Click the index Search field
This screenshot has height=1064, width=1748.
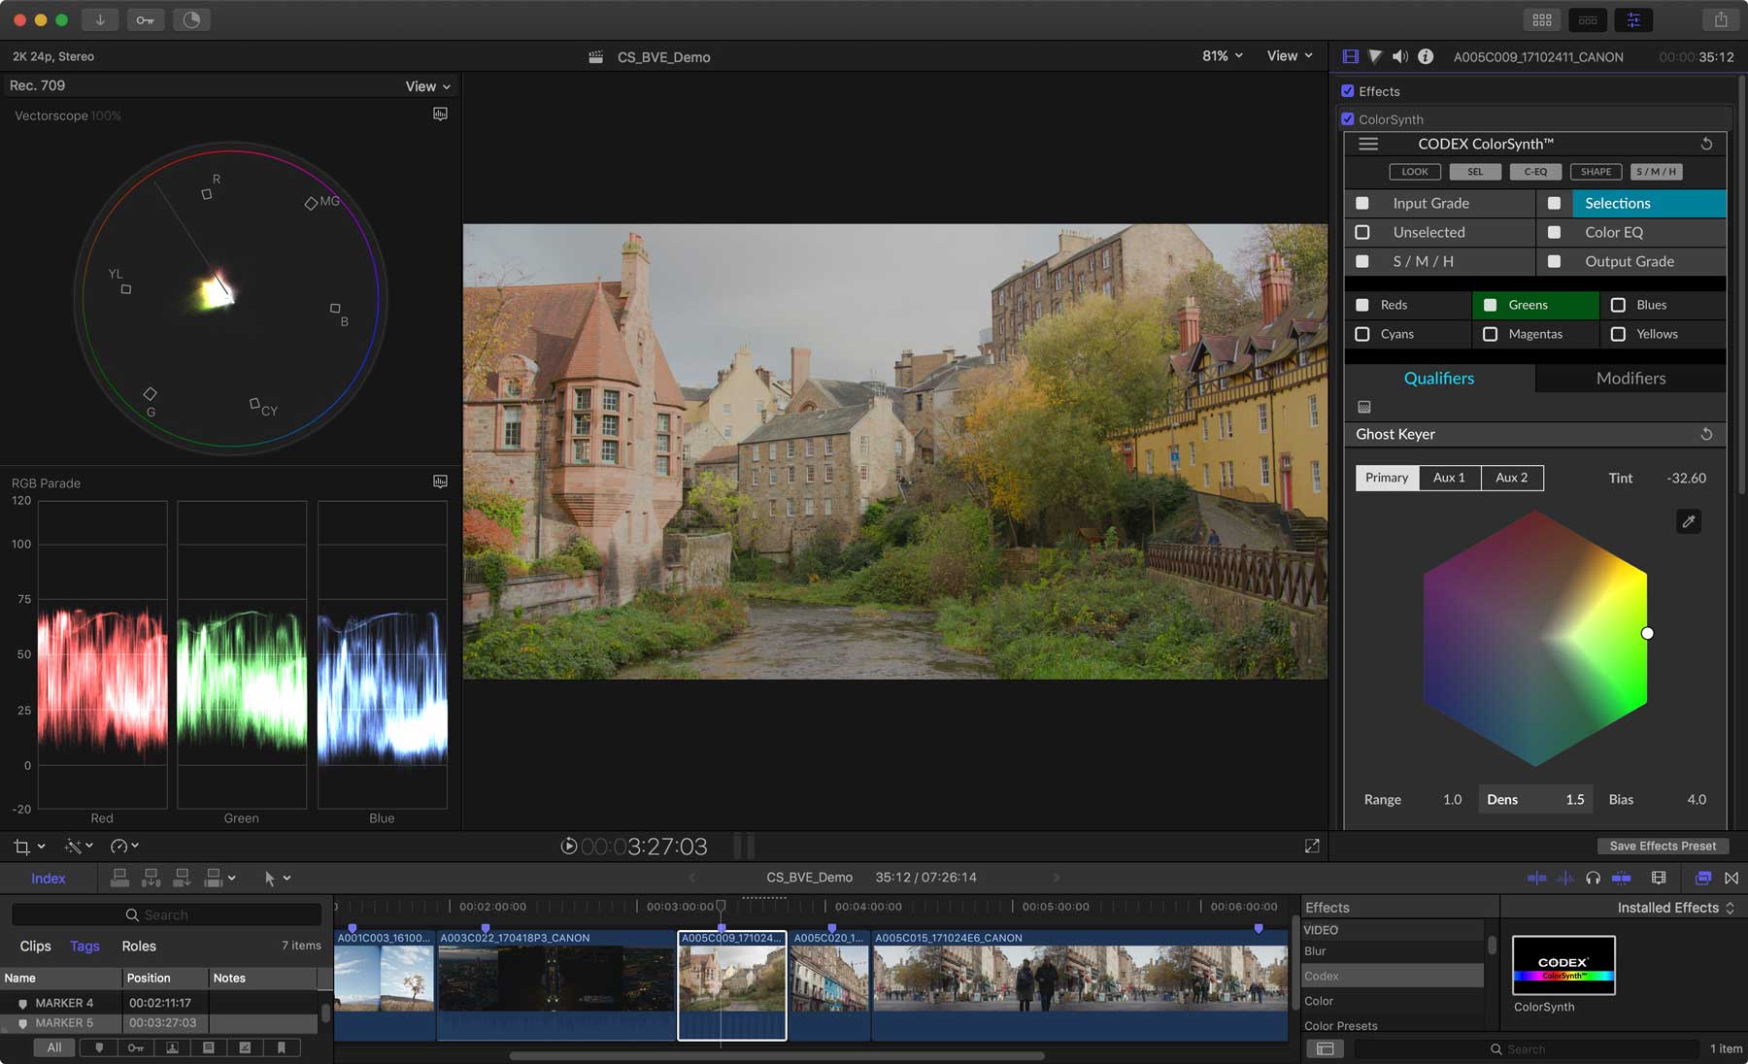(x=166, y=914)
